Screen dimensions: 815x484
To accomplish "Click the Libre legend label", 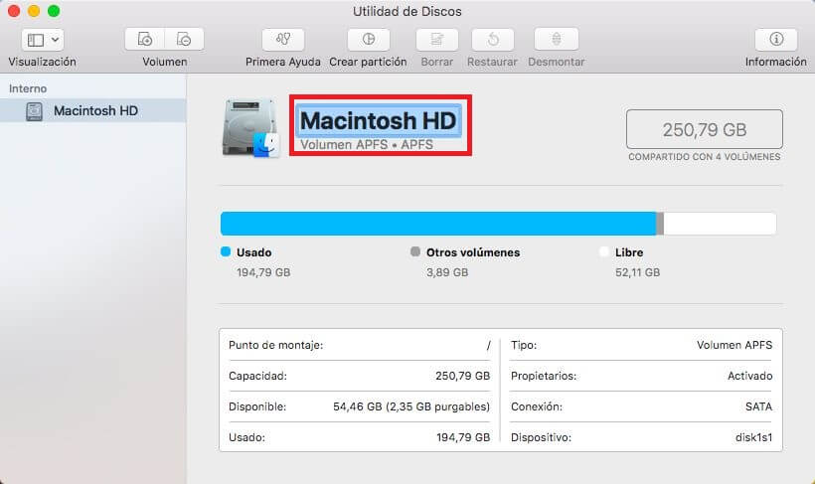I will (629, 252).
